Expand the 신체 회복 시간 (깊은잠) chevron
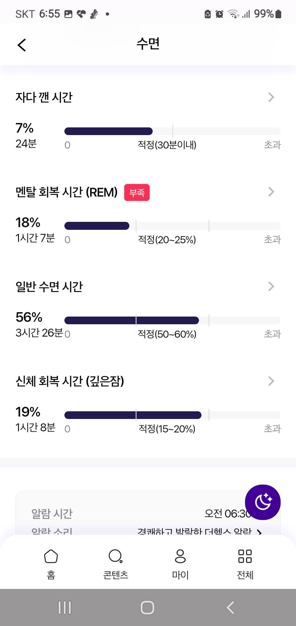 pos(271,381)
